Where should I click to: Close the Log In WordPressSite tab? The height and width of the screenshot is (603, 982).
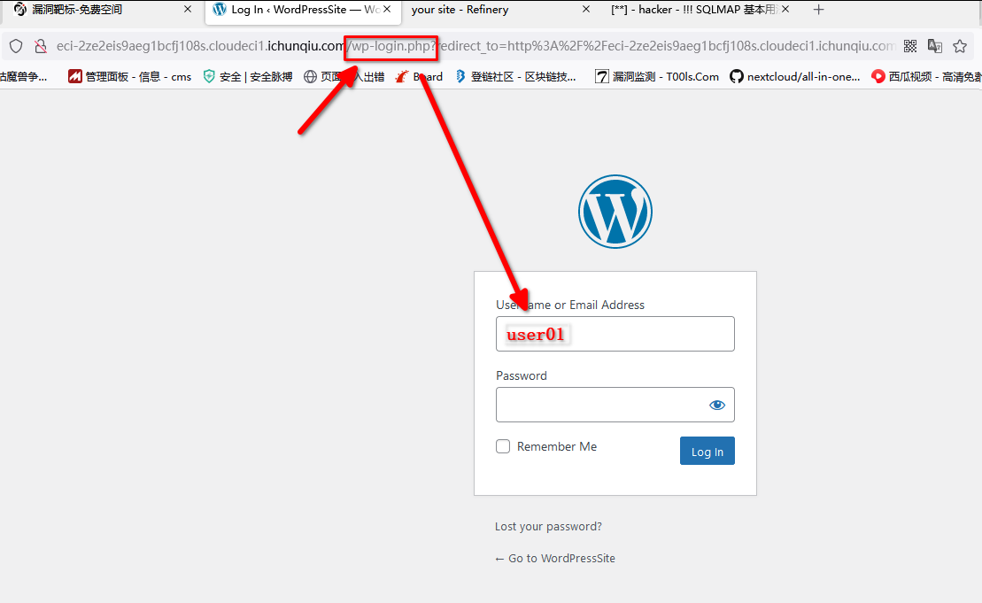[387, 10]
